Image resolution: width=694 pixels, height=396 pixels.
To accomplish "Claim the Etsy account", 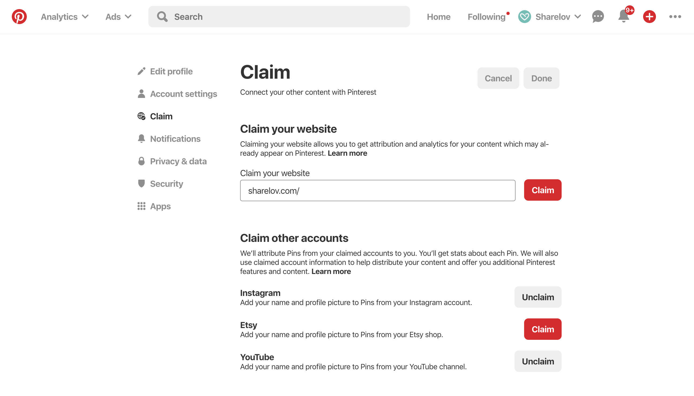I will (543, 329).
